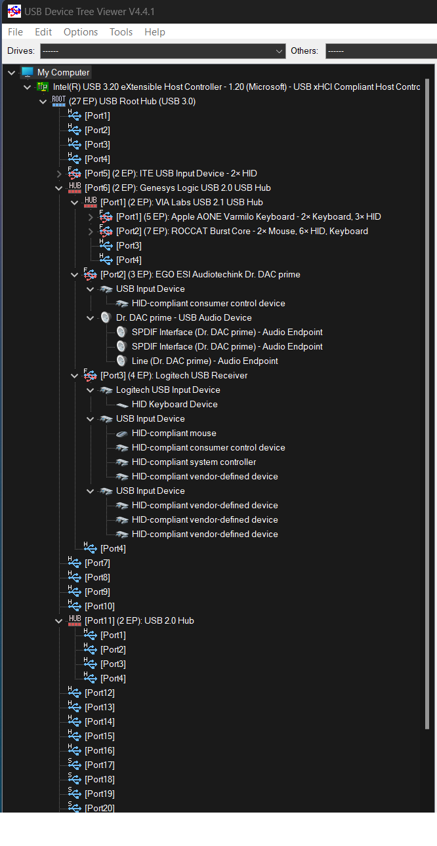Expand ROCCAT Burst Core node

[x=91, y=231]
